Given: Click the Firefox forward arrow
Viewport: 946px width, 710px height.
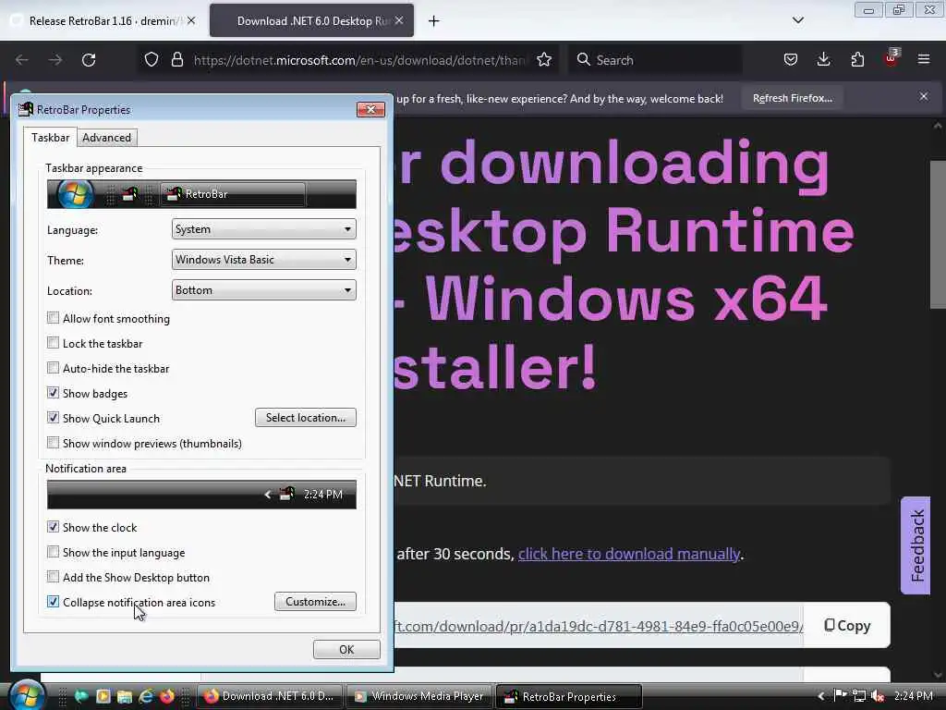Looking at the screenshot, I should pos(55,60).
